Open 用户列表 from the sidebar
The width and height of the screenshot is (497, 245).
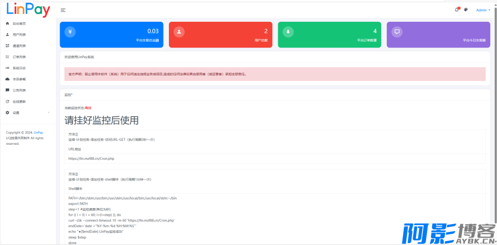19,34
